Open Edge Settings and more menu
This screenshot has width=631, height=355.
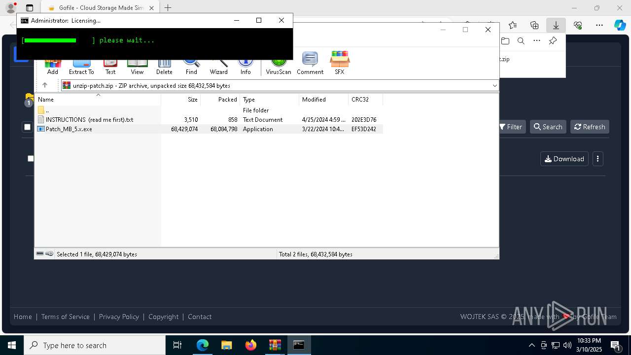pos(599,25)
